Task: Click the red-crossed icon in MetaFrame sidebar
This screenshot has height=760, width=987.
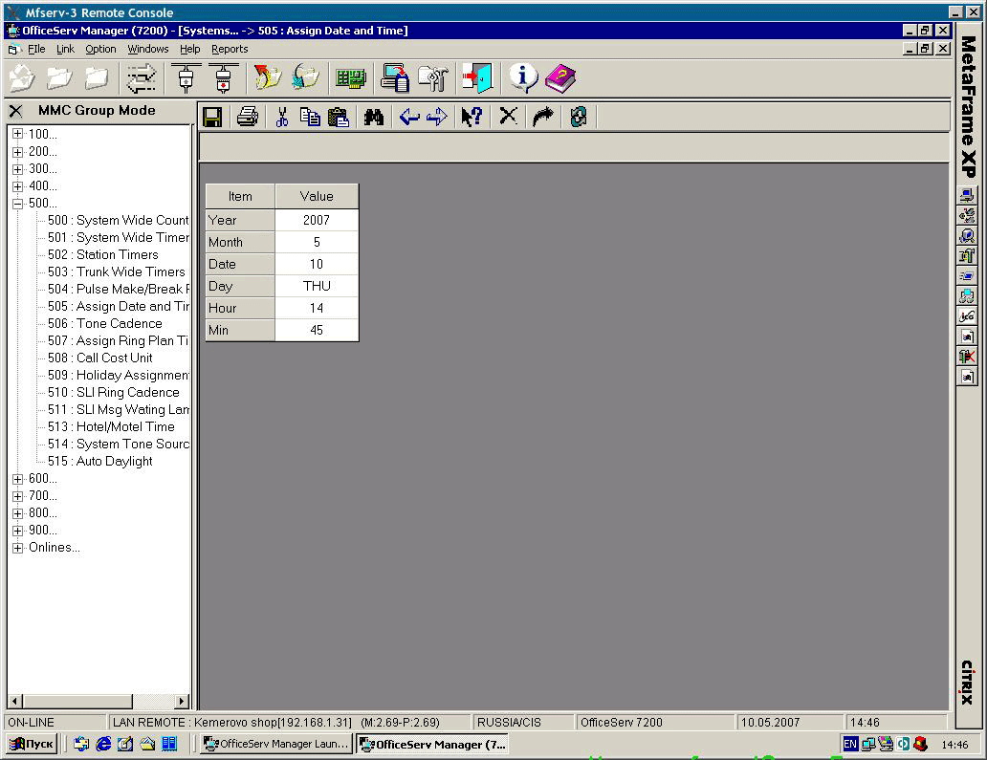Action: 967,356
